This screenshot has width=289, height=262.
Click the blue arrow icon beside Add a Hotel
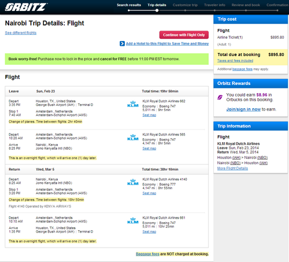(x=122, y=44)
